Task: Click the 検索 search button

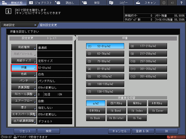Action: (49, 131)
